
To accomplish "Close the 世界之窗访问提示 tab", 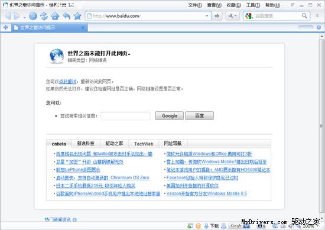I will click(83, 27).
